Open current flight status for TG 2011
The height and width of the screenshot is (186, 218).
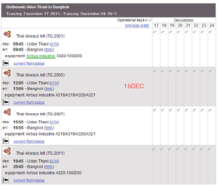(29, 180)
